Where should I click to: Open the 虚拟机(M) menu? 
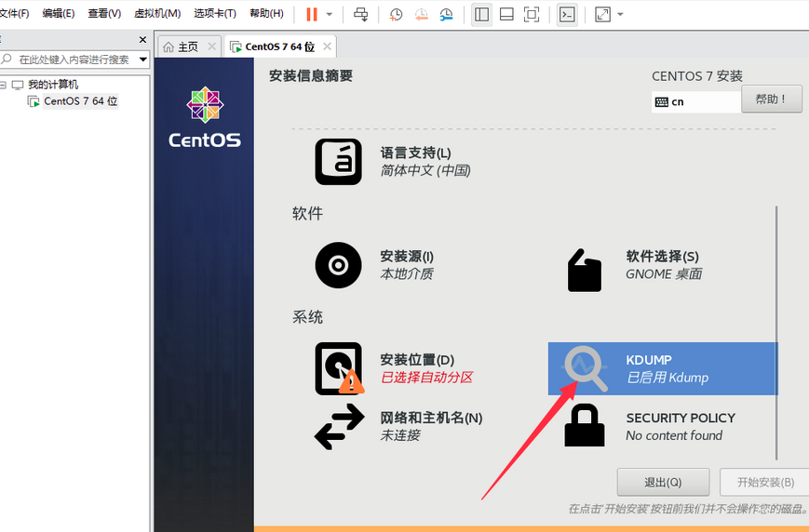click(x=157, y=14)
